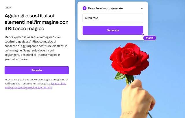Click the green leaf under the rose

point(120,76)
